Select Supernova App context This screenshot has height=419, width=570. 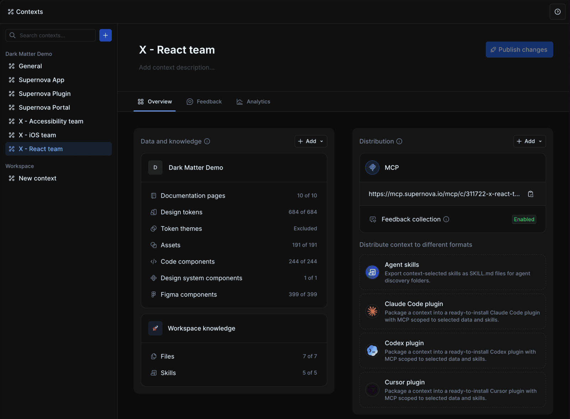coord(58,80)
